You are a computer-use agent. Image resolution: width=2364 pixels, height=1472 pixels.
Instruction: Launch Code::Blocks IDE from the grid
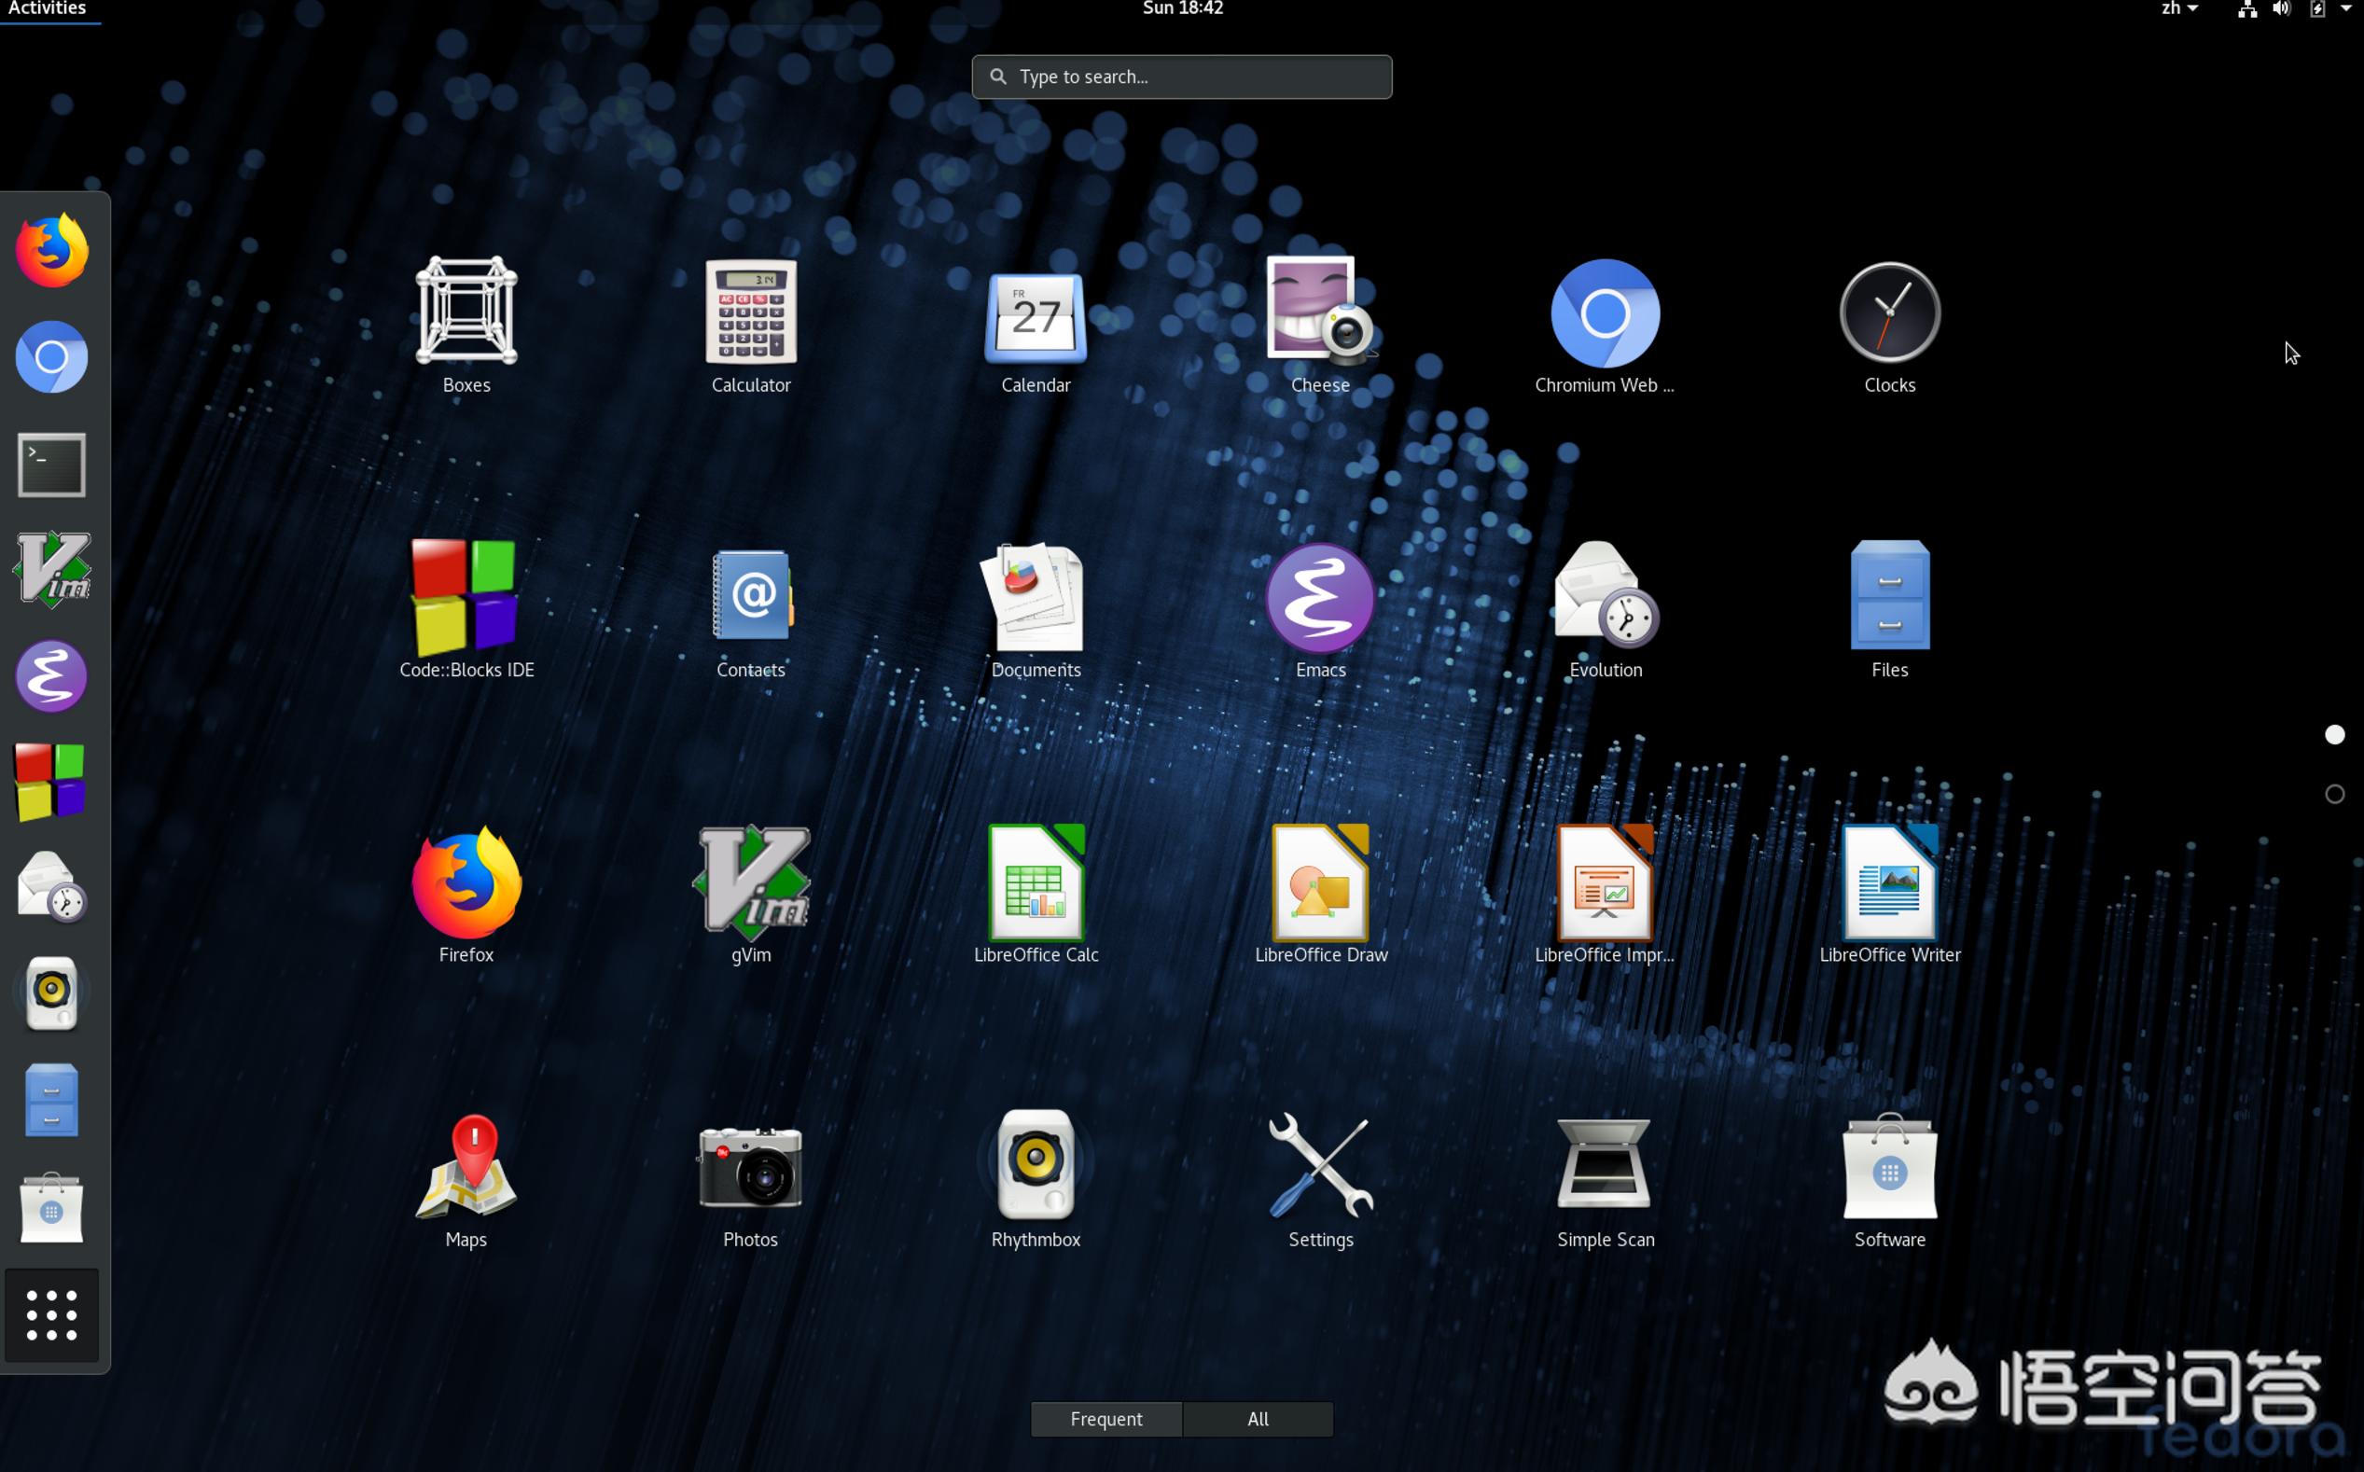(x=466, y=609)
